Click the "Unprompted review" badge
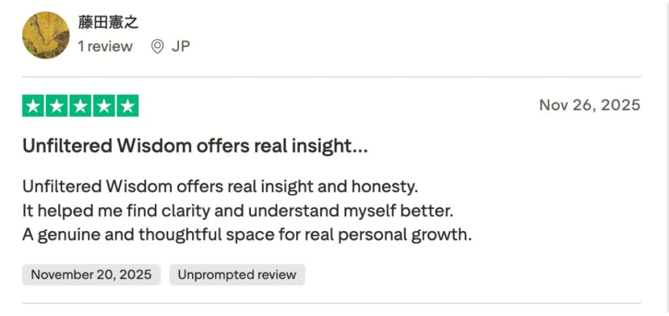 tap(237, 275)
